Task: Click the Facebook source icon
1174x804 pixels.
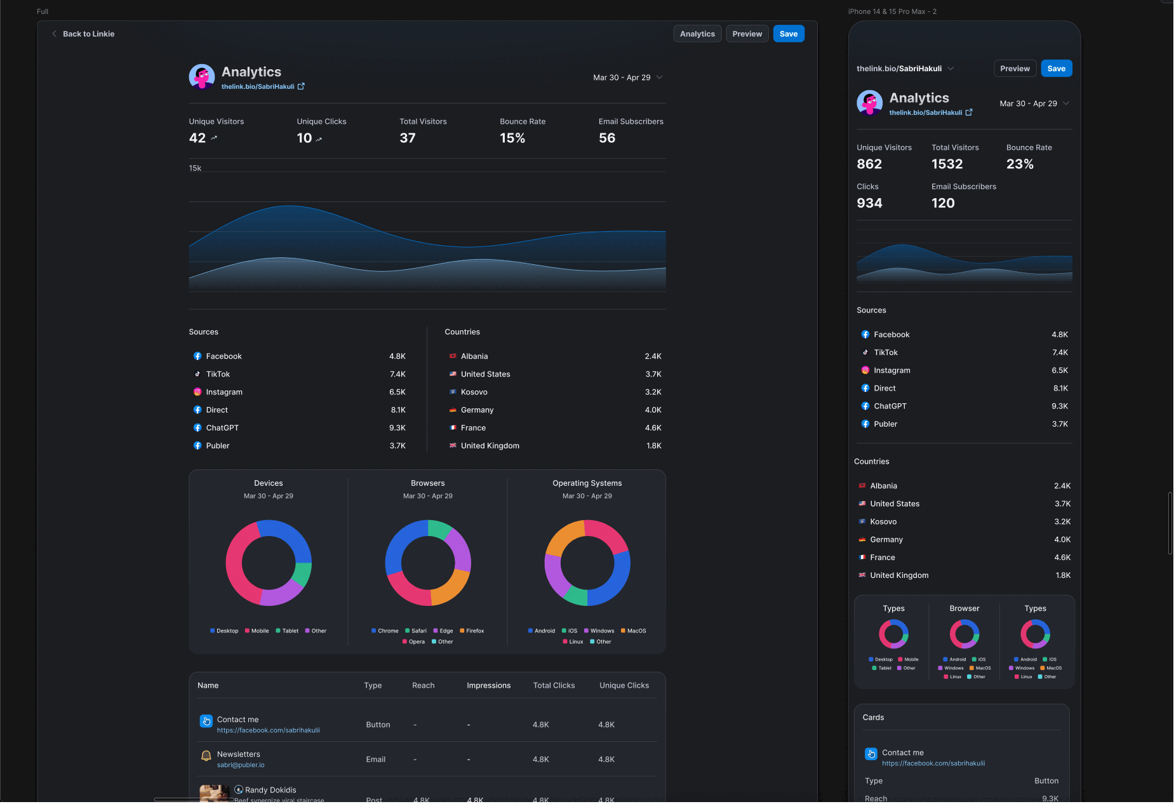Action: click(x=198, y=356)
